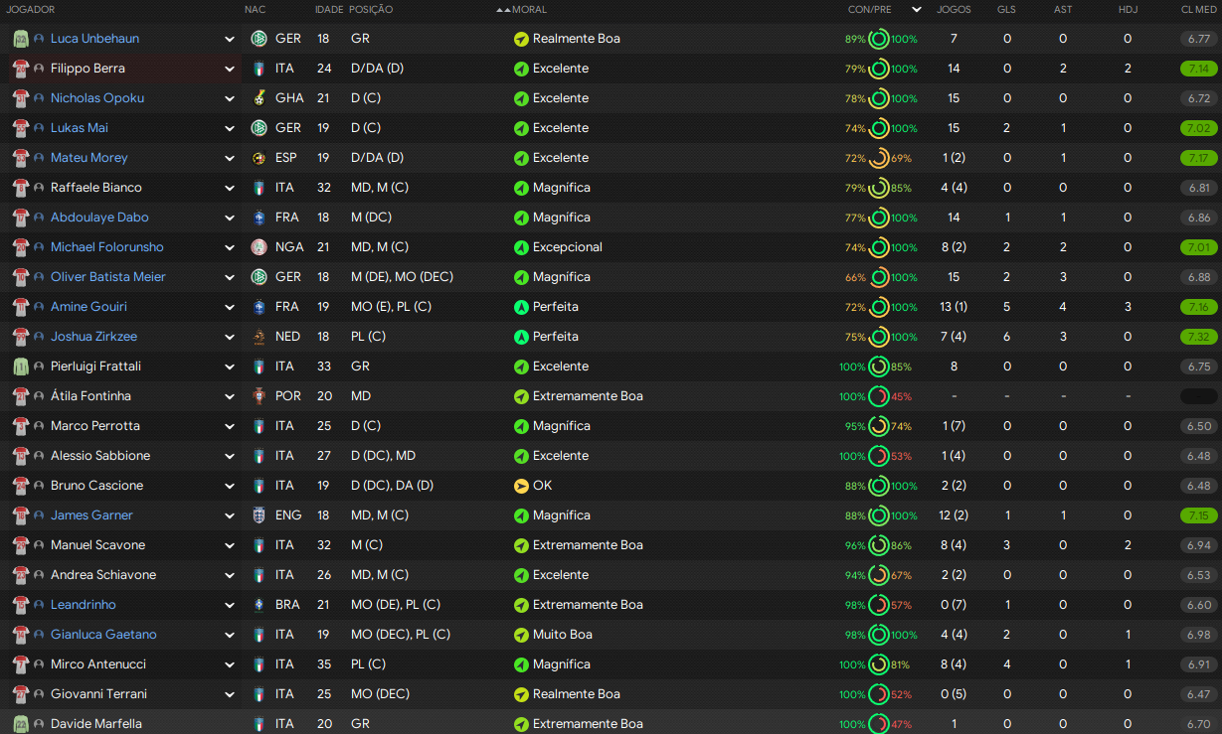
Task: Click the France flag in Amine Gouiri's row
Action: coord(260,307)
